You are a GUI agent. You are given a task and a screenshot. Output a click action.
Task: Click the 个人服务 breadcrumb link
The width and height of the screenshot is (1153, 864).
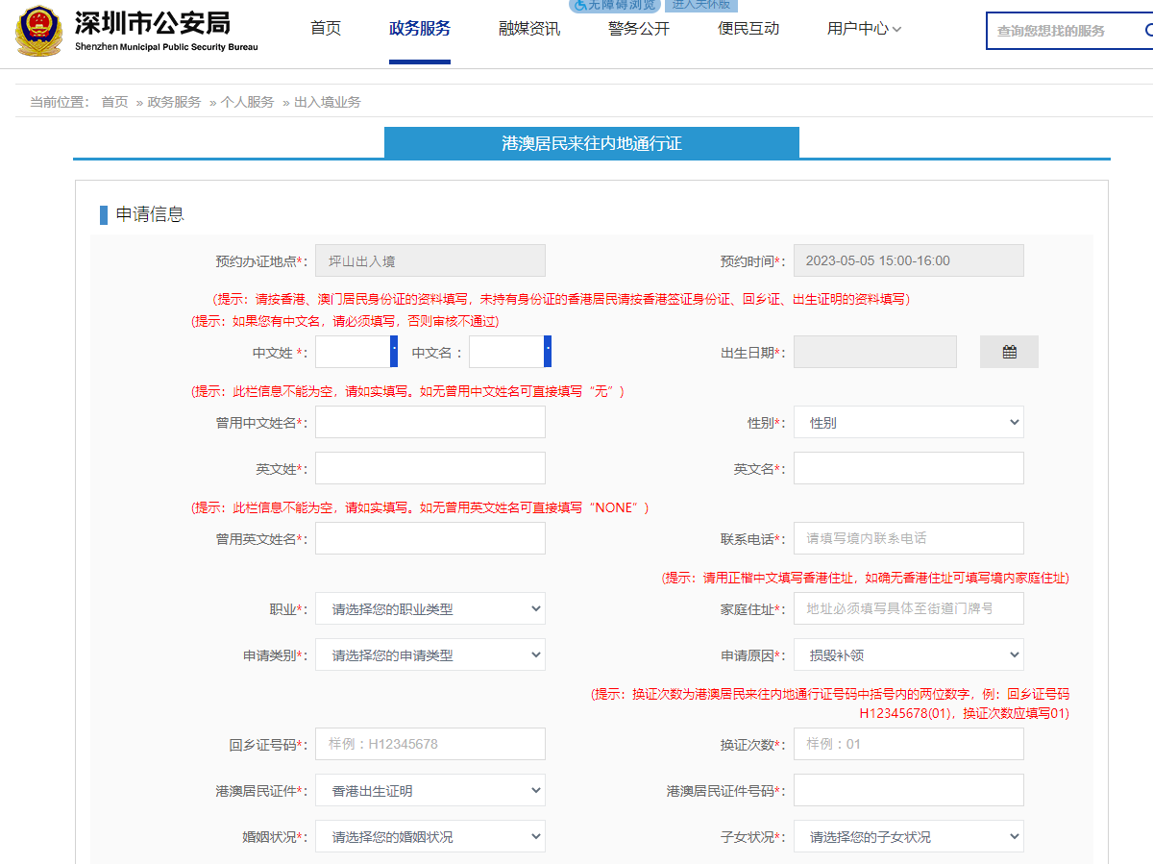tap(247, 102)
